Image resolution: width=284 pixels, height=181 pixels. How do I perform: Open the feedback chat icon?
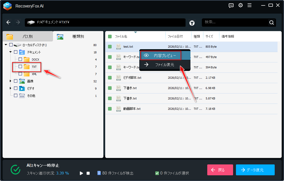231,5
